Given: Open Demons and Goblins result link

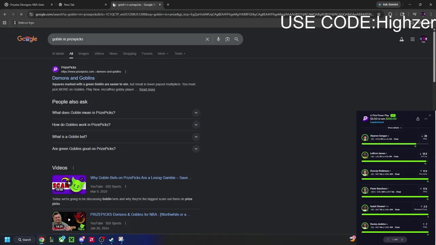Looking at the screenshot, I should click(x=73, y=78).
